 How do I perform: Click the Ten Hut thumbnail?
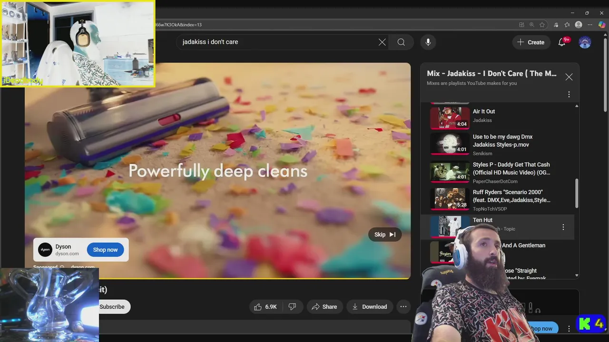(450, 227)
